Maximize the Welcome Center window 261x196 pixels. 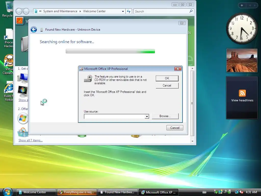pos(182,5)
